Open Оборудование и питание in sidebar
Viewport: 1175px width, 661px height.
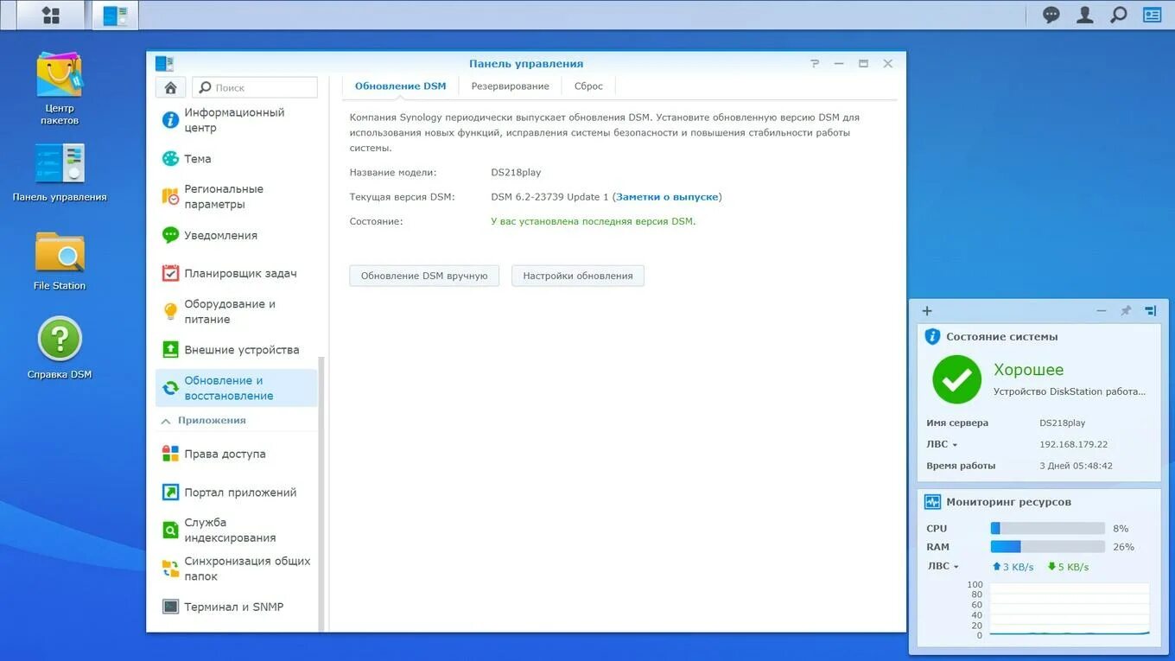point(237,312)
